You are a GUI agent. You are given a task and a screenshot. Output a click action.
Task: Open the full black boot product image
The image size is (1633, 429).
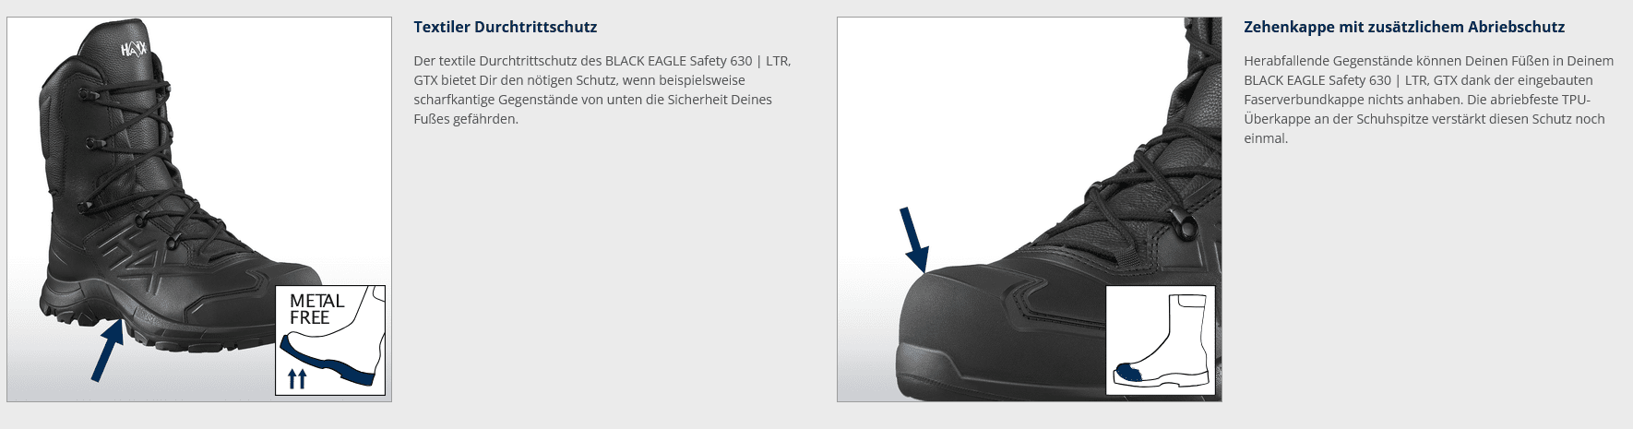tap(199, 209)
